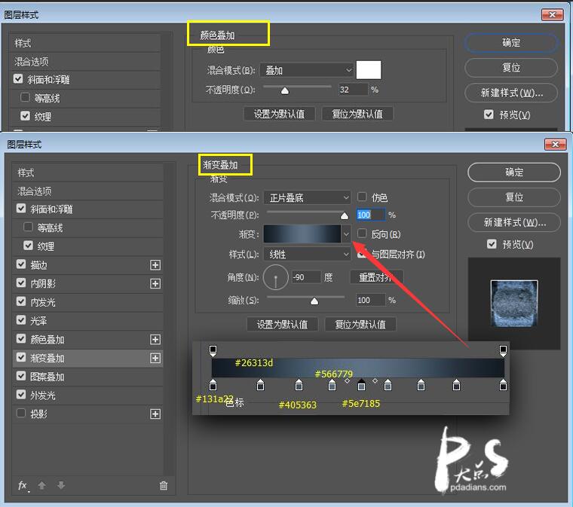Click white color overlay swatch
This screenshot has width=573, height=507.
[369, 70]
